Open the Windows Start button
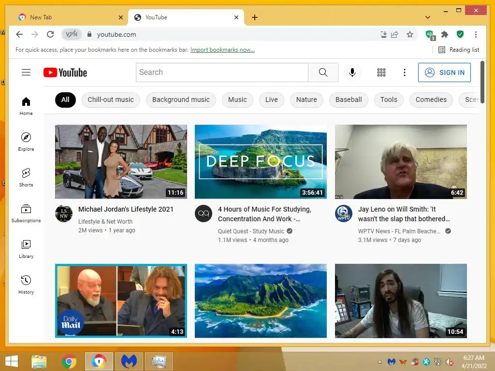Viewport: 495px width, 371px height. [x=12, y=361]
